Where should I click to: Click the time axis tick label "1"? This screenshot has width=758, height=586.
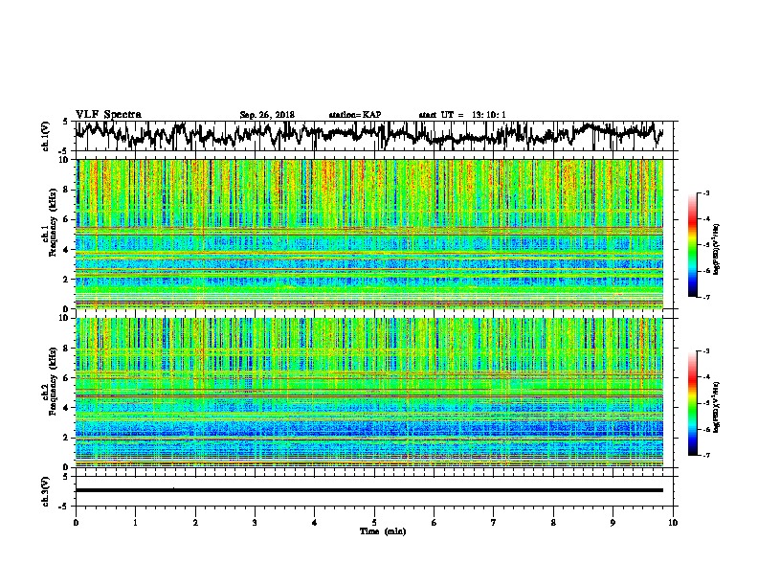coord(135,523)
